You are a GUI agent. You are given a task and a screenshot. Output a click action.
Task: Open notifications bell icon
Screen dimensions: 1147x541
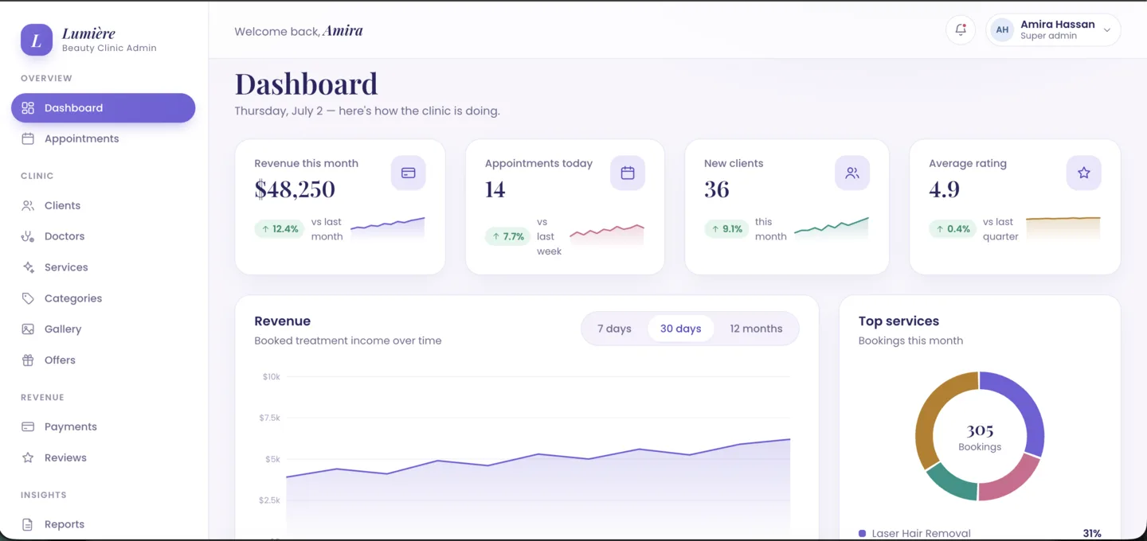pyautogui.click(x=961, y=30)
